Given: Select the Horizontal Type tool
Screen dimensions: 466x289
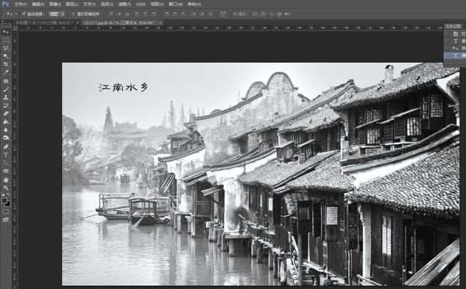Looking at the screenshot, I should [5, 154].
